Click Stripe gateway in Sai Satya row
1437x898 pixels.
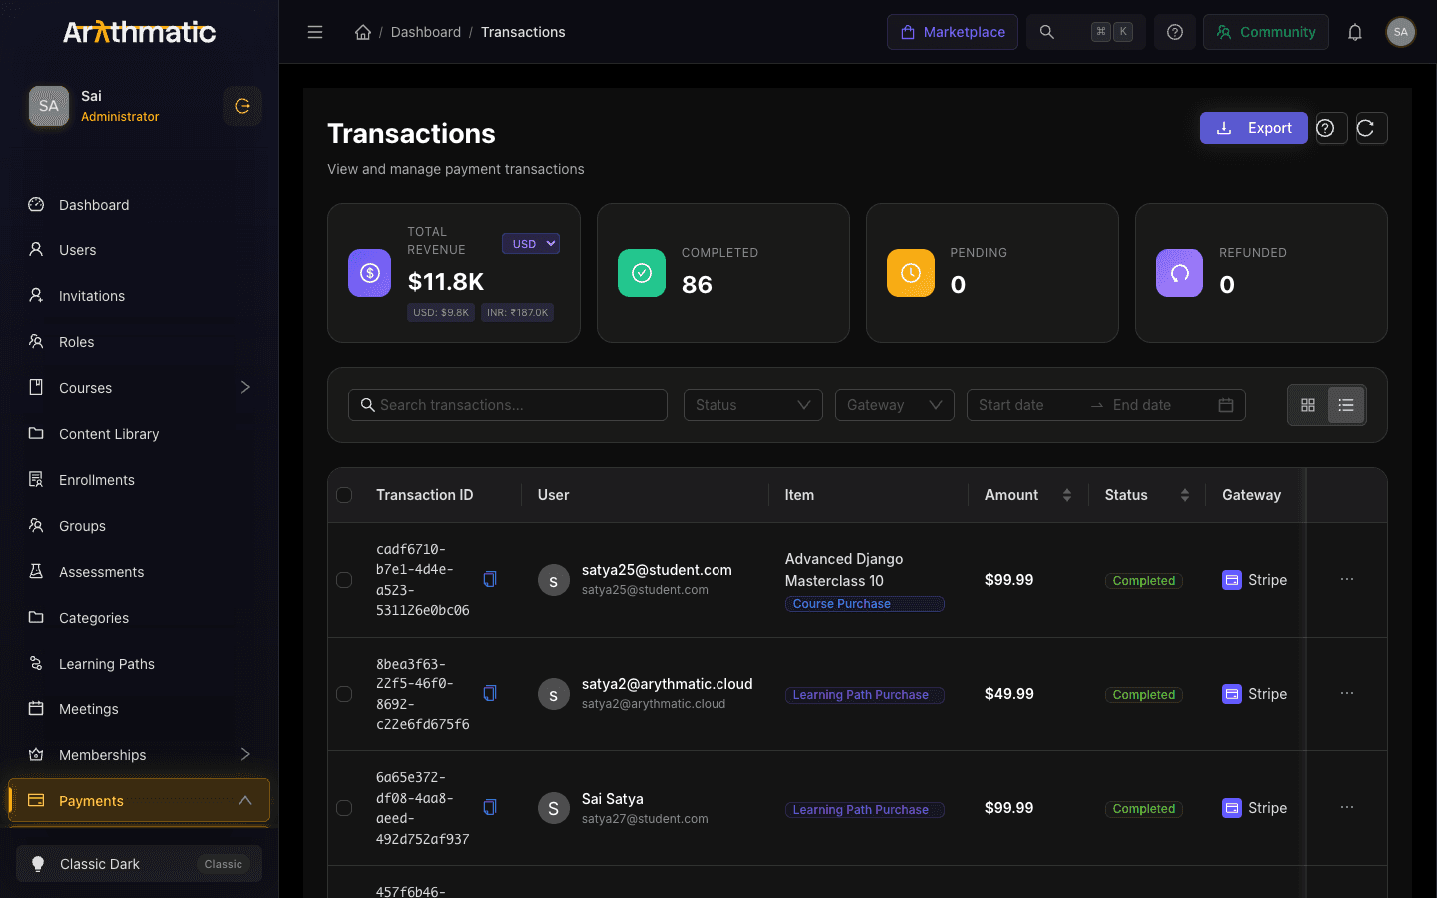pos(1255,808)
